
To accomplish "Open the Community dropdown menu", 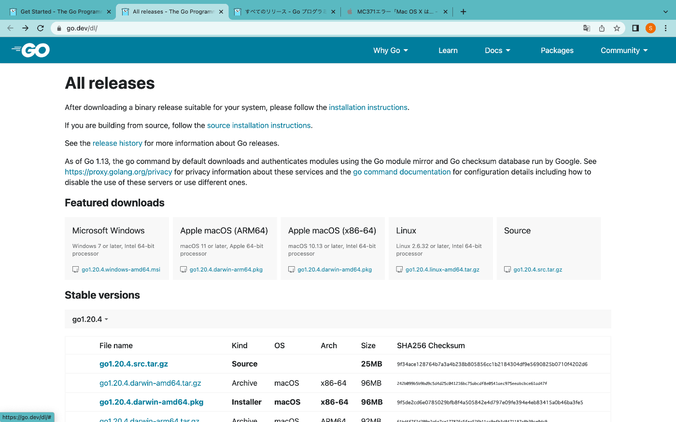I will click(624, 50).
